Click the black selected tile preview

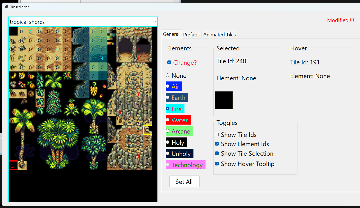click(224, 100)
